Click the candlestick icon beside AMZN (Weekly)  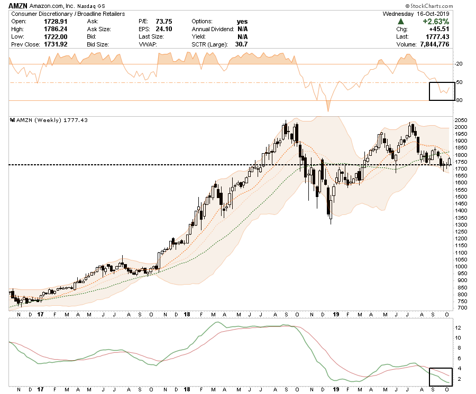coord(13,120)
